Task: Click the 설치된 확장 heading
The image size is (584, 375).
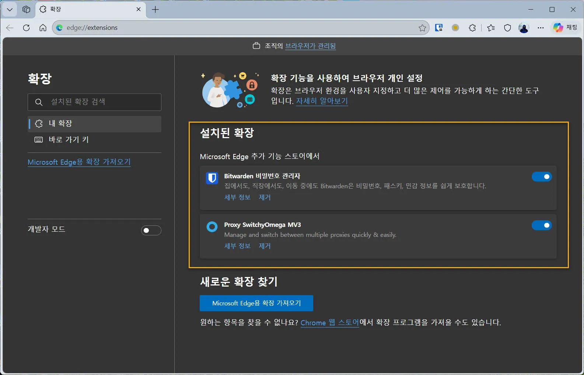Action: tap(227, 133)
